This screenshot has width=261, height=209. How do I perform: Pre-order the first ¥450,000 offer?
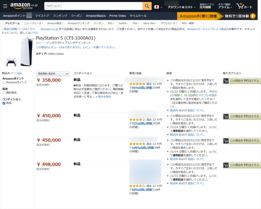[x=242, y=116]
